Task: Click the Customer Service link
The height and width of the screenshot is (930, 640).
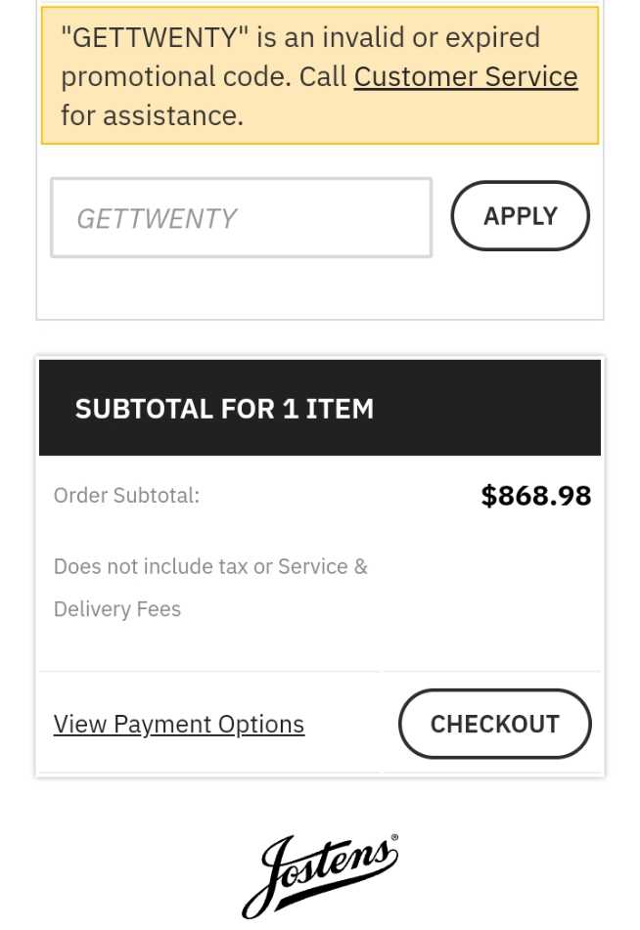Action: pyautogui.click(x=465, y=76)
